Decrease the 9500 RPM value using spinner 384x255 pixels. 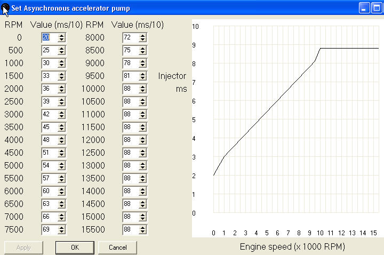[142, 78]
